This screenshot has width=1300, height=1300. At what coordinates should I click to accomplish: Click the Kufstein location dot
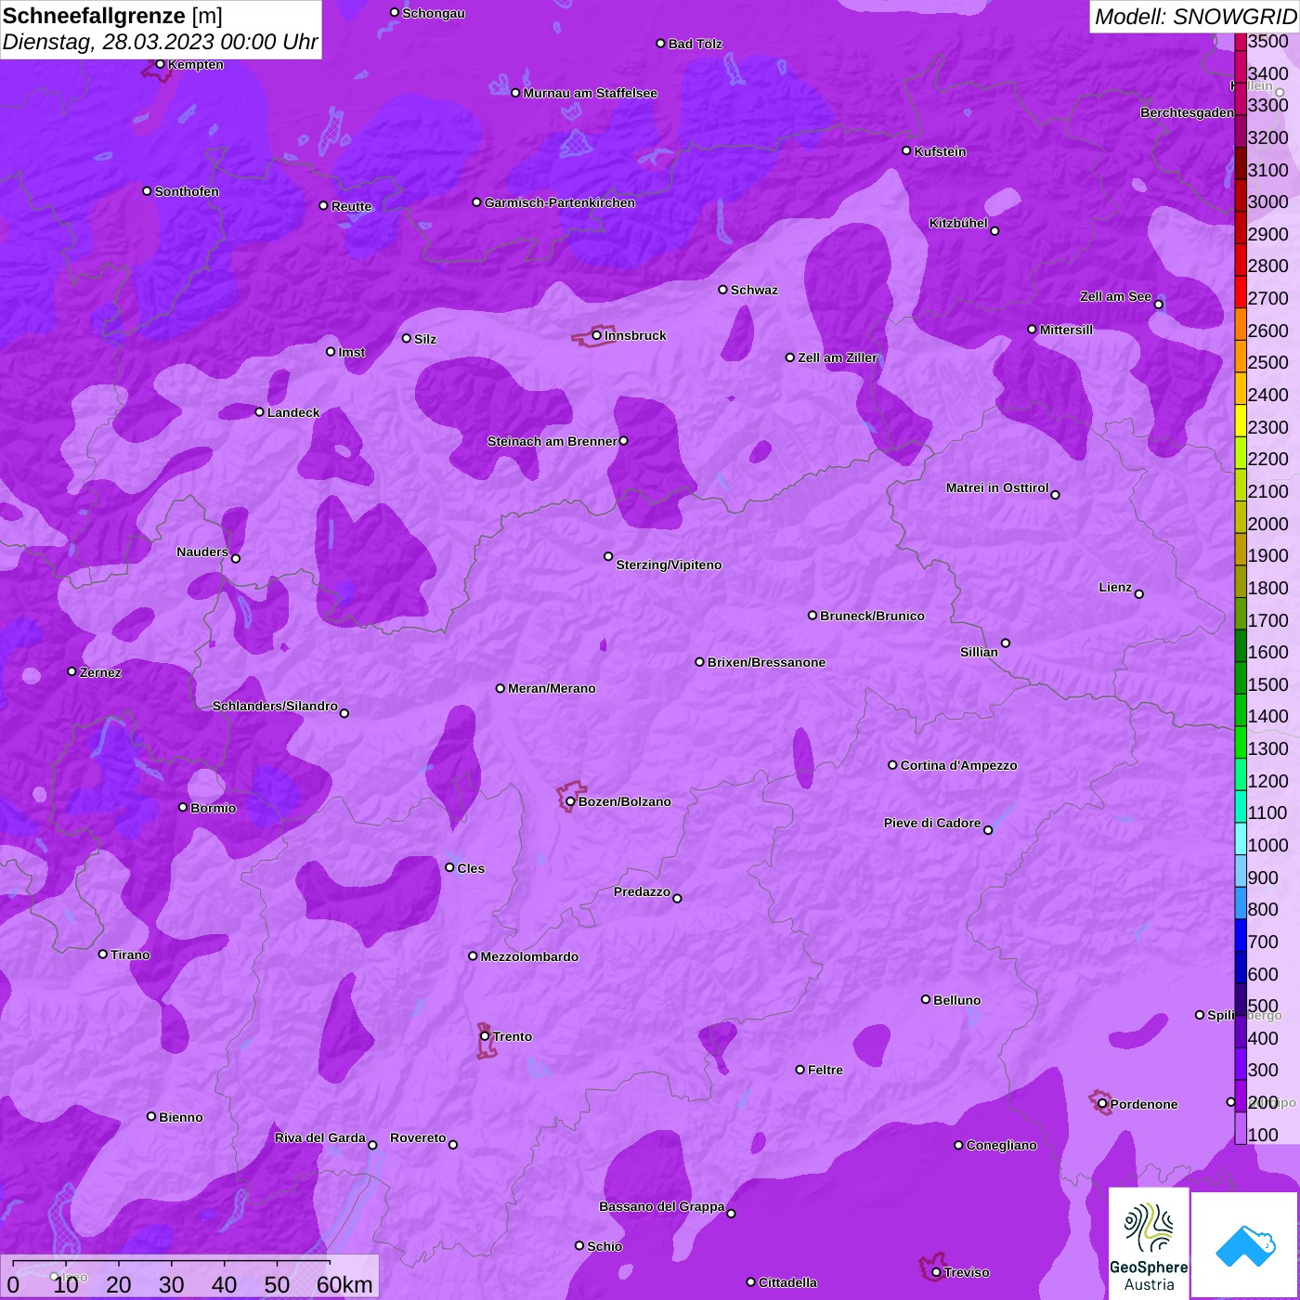[x=907, y=150]
